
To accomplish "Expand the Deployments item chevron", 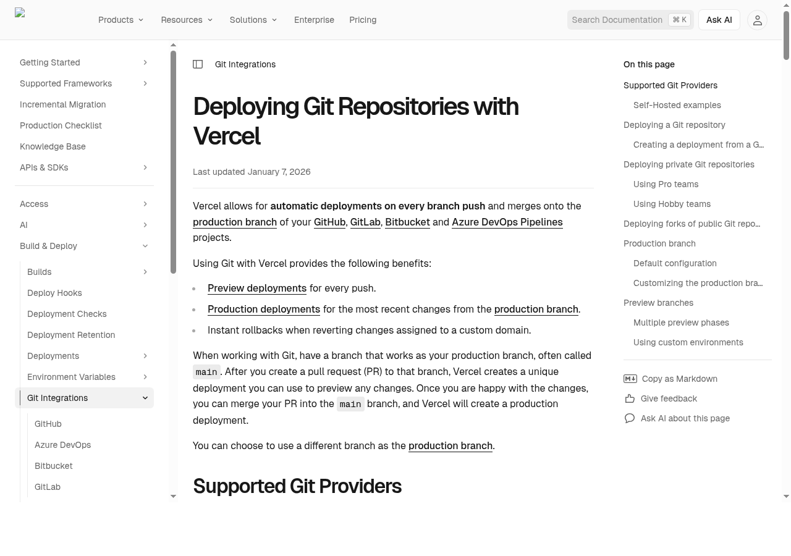I will coord(145,356).
